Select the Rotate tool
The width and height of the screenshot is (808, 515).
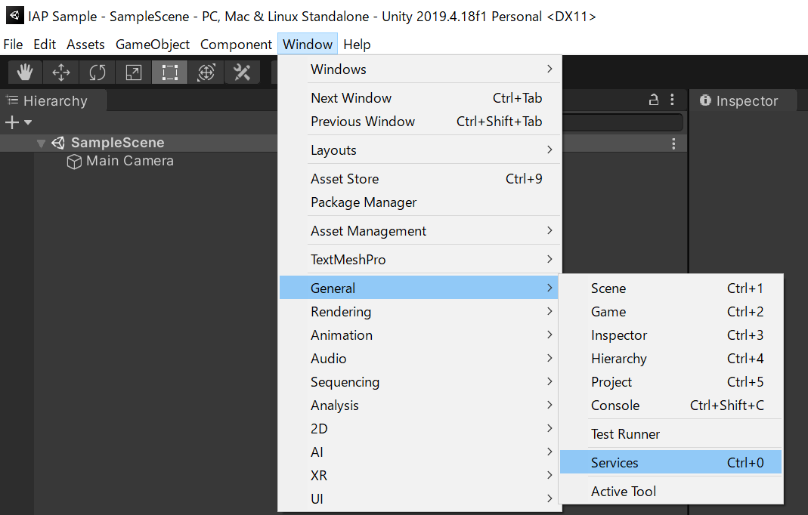pyautogui.click(x=98, y=72)
